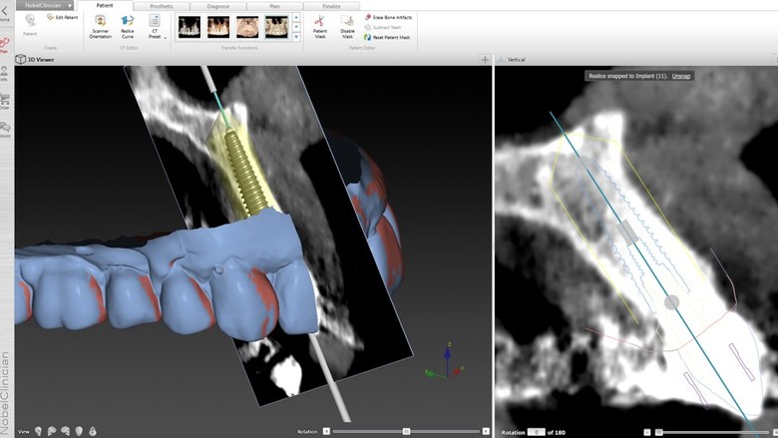The width and height of the screenshot is (778, 438).
Task: Switch to the Diagnose tab
Action: click(218, 5)
